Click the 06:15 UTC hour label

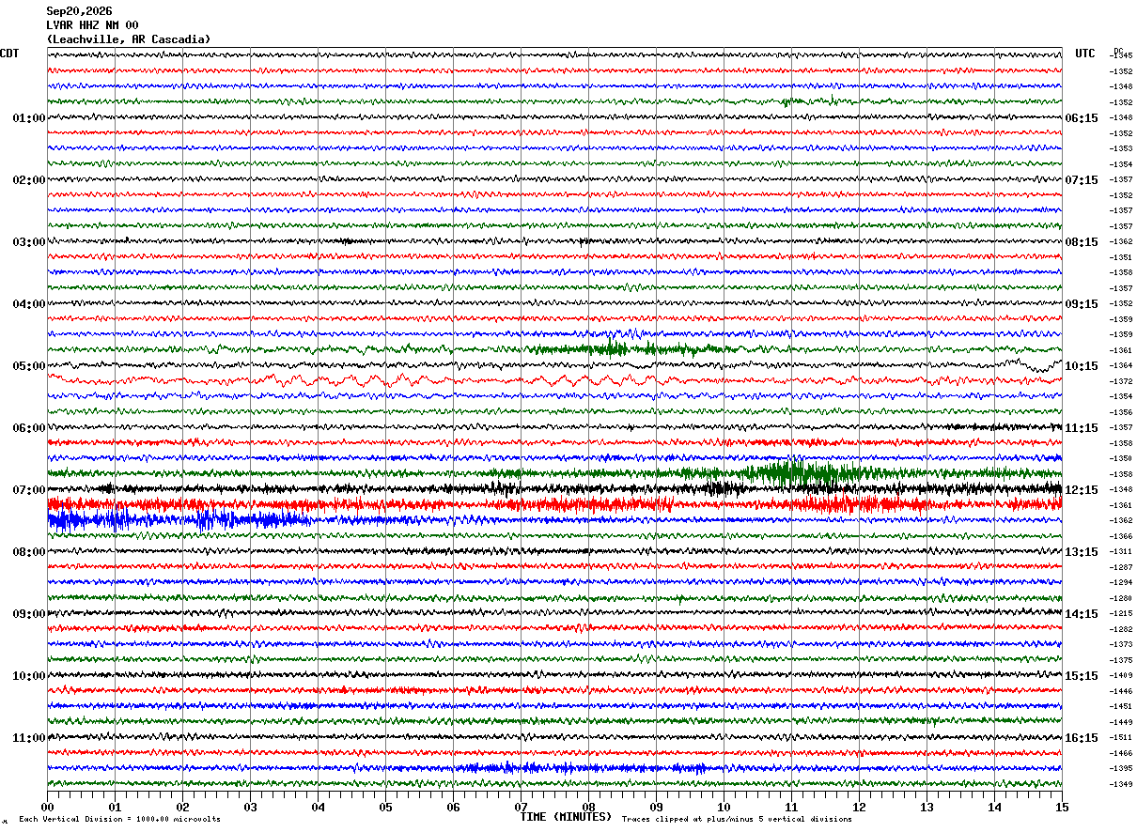click(1082, 118)
